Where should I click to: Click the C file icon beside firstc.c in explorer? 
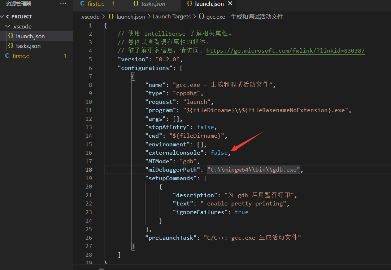point(7,56)
